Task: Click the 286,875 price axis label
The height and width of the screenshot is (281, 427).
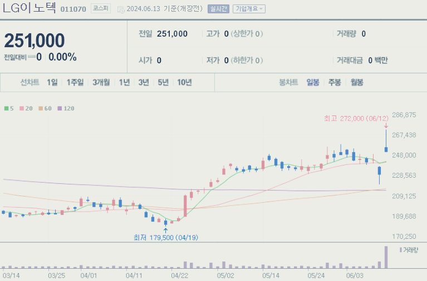Action: click(x=404, y=115)
